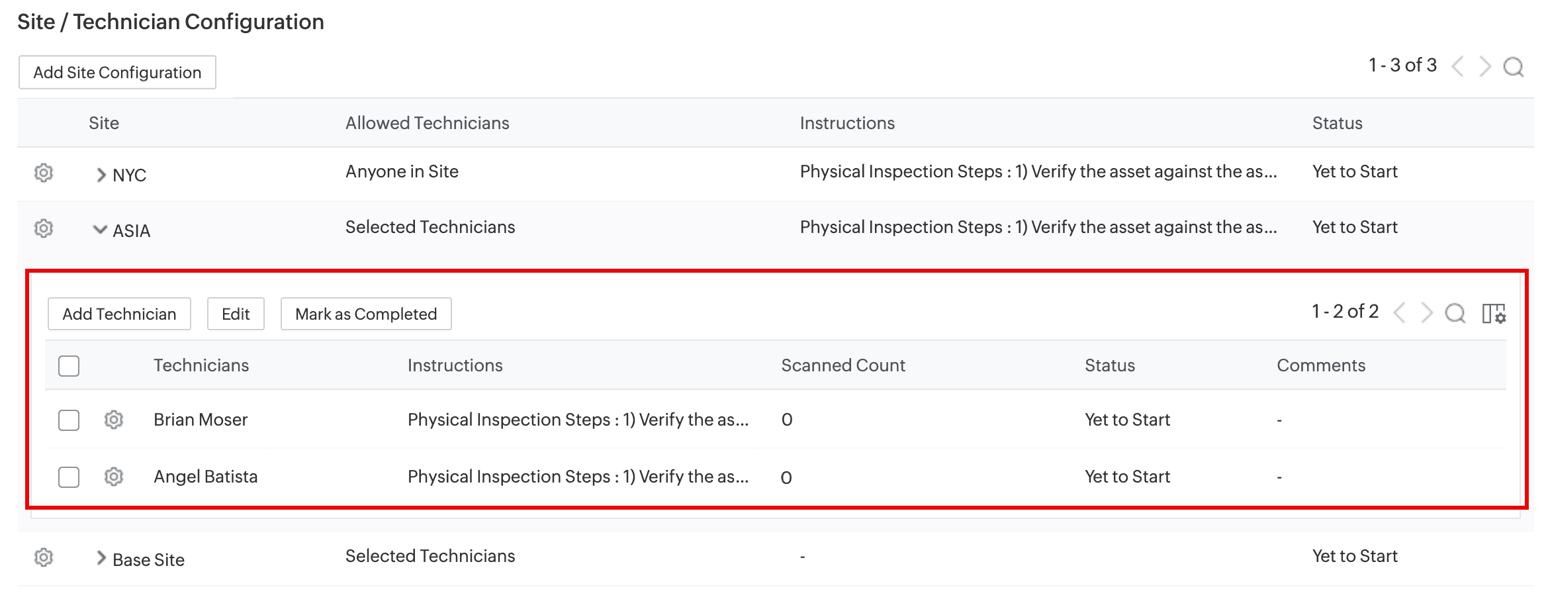Click the Edit button for technicians

tap(236, 314)
